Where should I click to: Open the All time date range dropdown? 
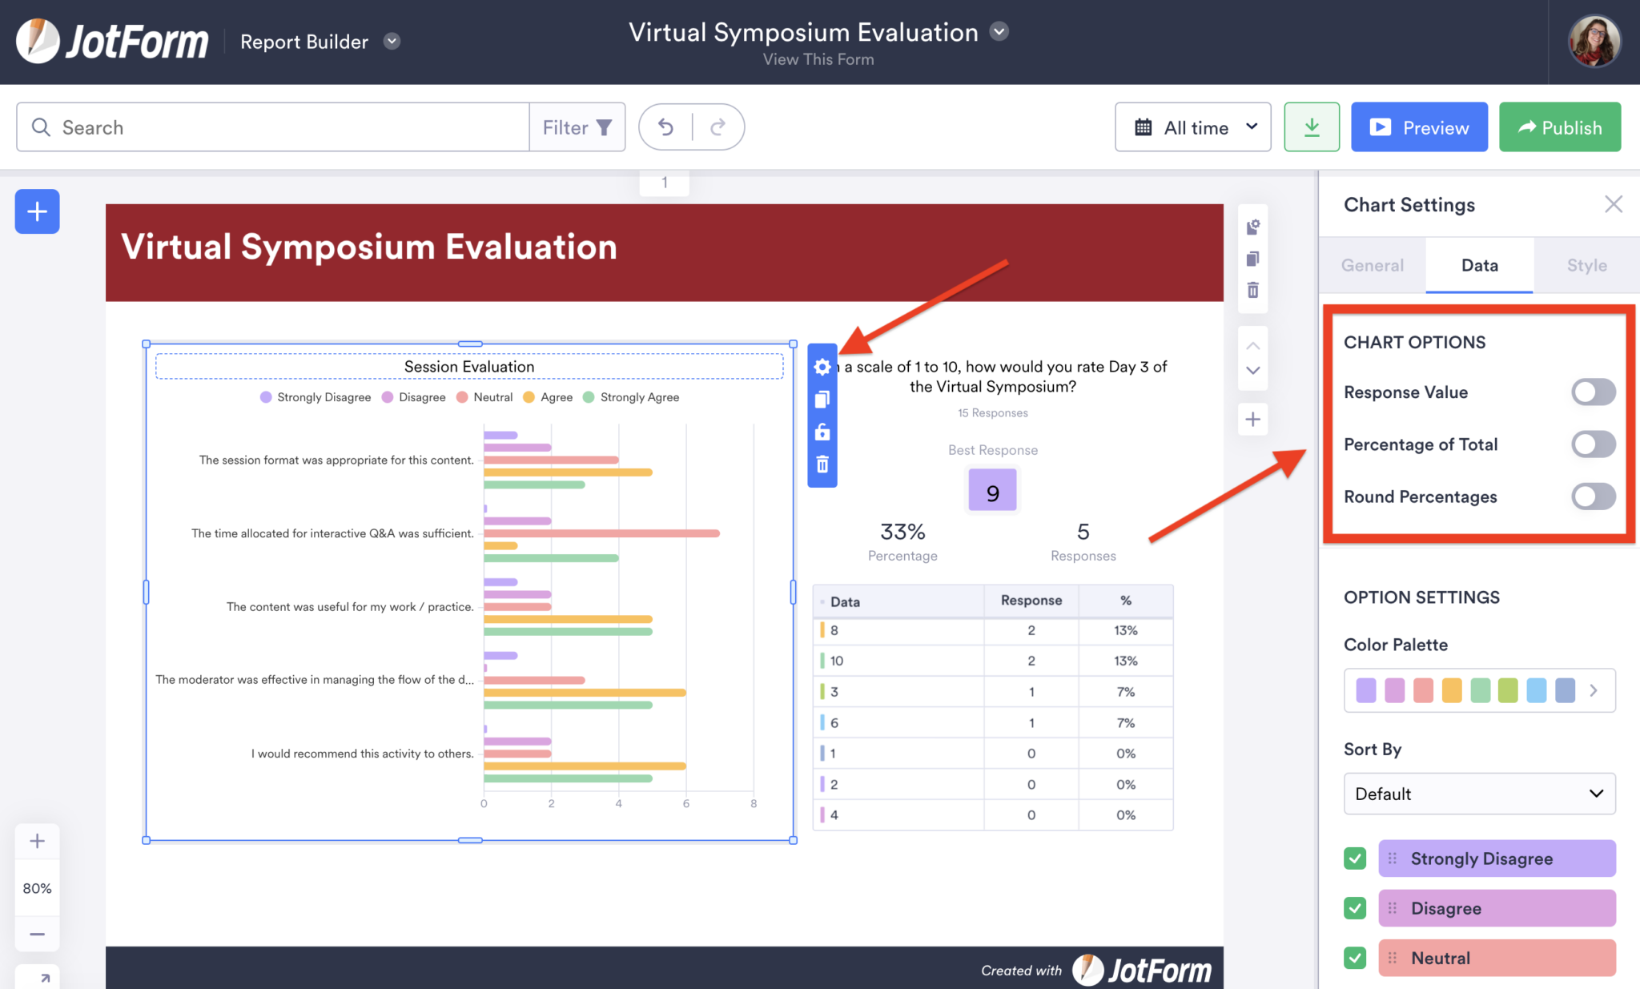(x=1192, y=127)
